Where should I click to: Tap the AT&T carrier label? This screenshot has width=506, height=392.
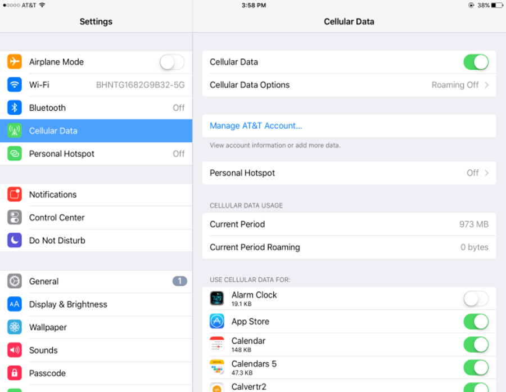coord(29,5)
